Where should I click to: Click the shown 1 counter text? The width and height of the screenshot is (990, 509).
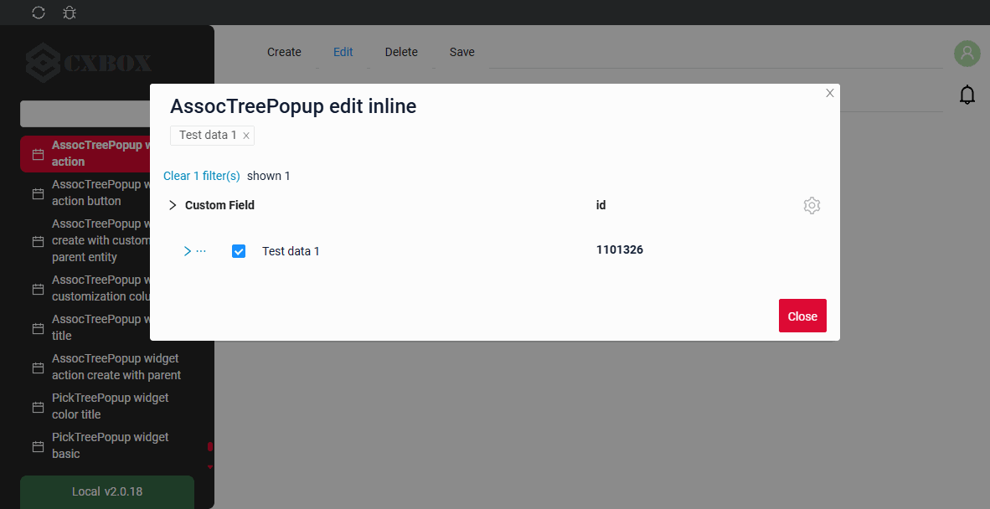click(x=268, y=176)
